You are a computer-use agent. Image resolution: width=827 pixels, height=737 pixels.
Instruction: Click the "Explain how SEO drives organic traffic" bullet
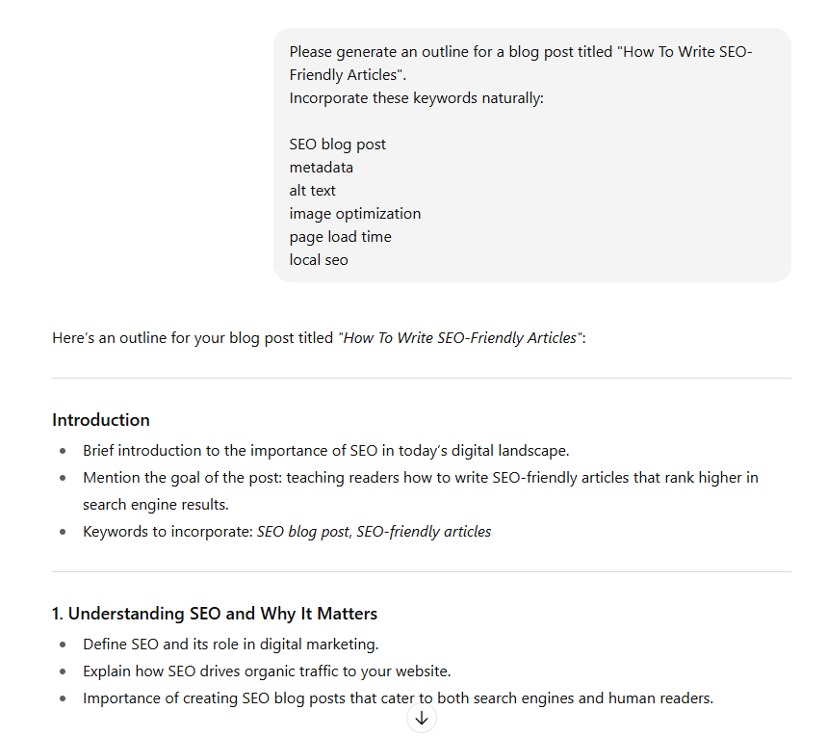[267, 671]
